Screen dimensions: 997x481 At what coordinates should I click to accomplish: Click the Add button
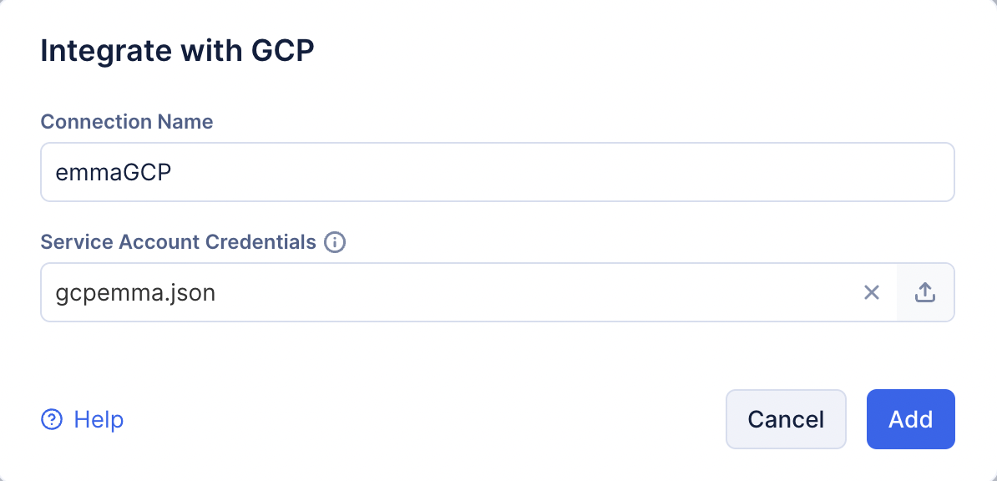pyautogui.click(x=910, y=419)
